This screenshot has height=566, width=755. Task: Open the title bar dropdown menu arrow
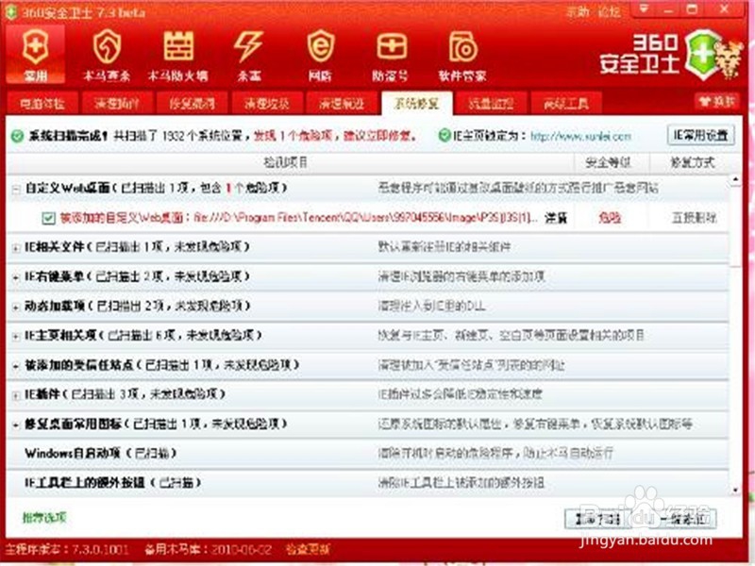point(644,8)
